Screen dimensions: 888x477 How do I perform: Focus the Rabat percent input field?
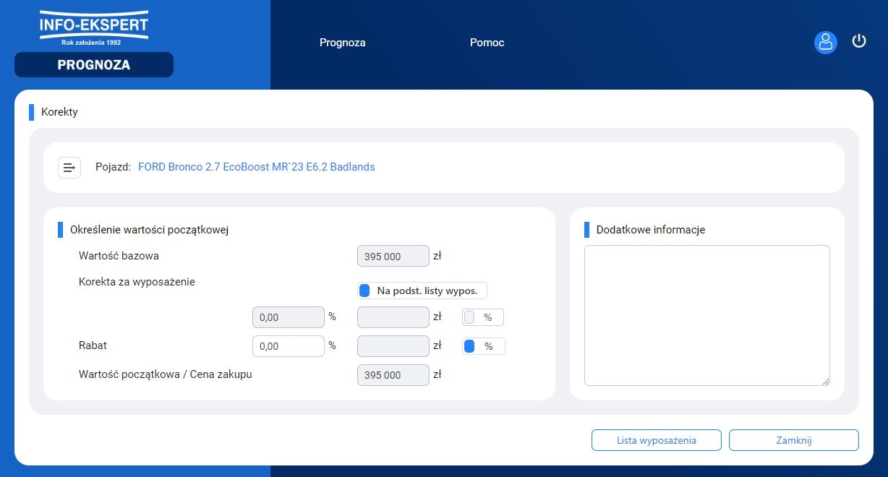[288, 346]
